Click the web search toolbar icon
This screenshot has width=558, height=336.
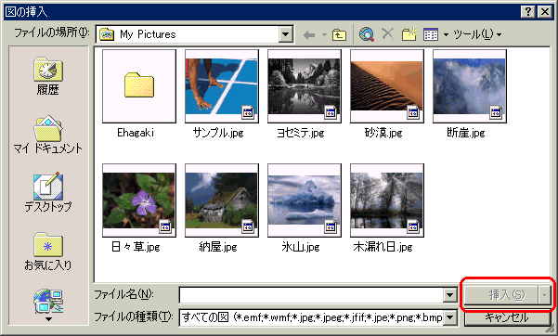(366, 34)
